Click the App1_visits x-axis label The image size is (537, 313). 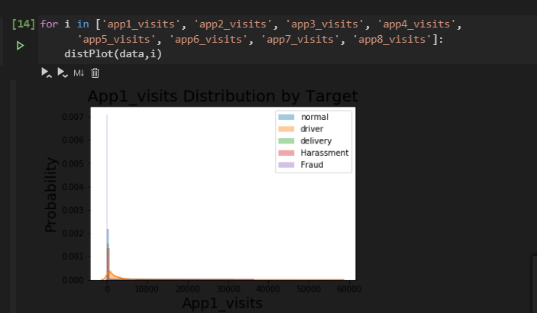[x=222, y=303]
